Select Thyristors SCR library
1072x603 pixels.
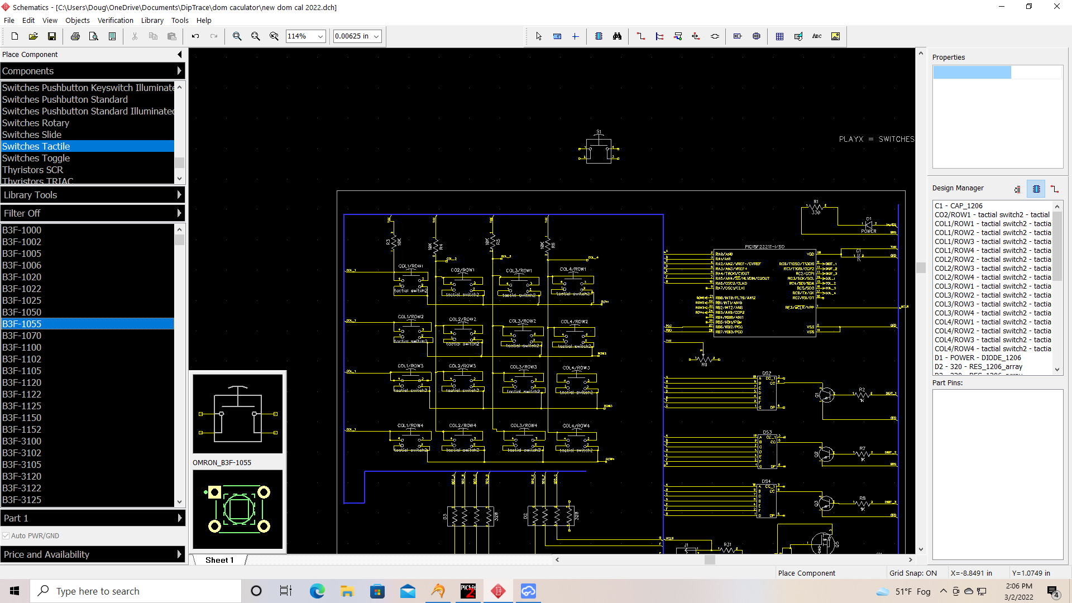88,170
